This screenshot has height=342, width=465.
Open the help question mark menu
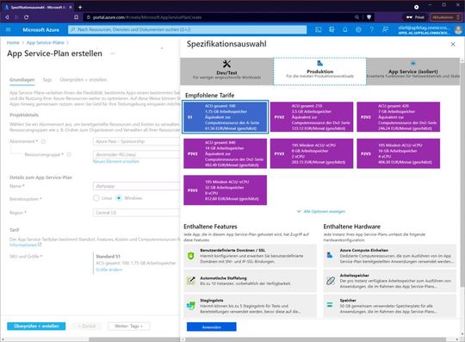(x=372, y=29)
